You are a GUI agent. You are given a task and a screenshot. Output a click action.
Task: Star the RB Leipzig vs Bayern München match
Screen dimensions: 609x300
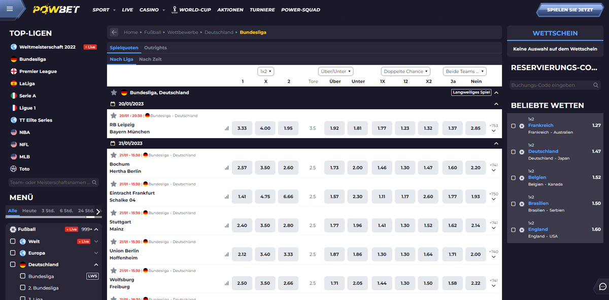click(113, 116)
